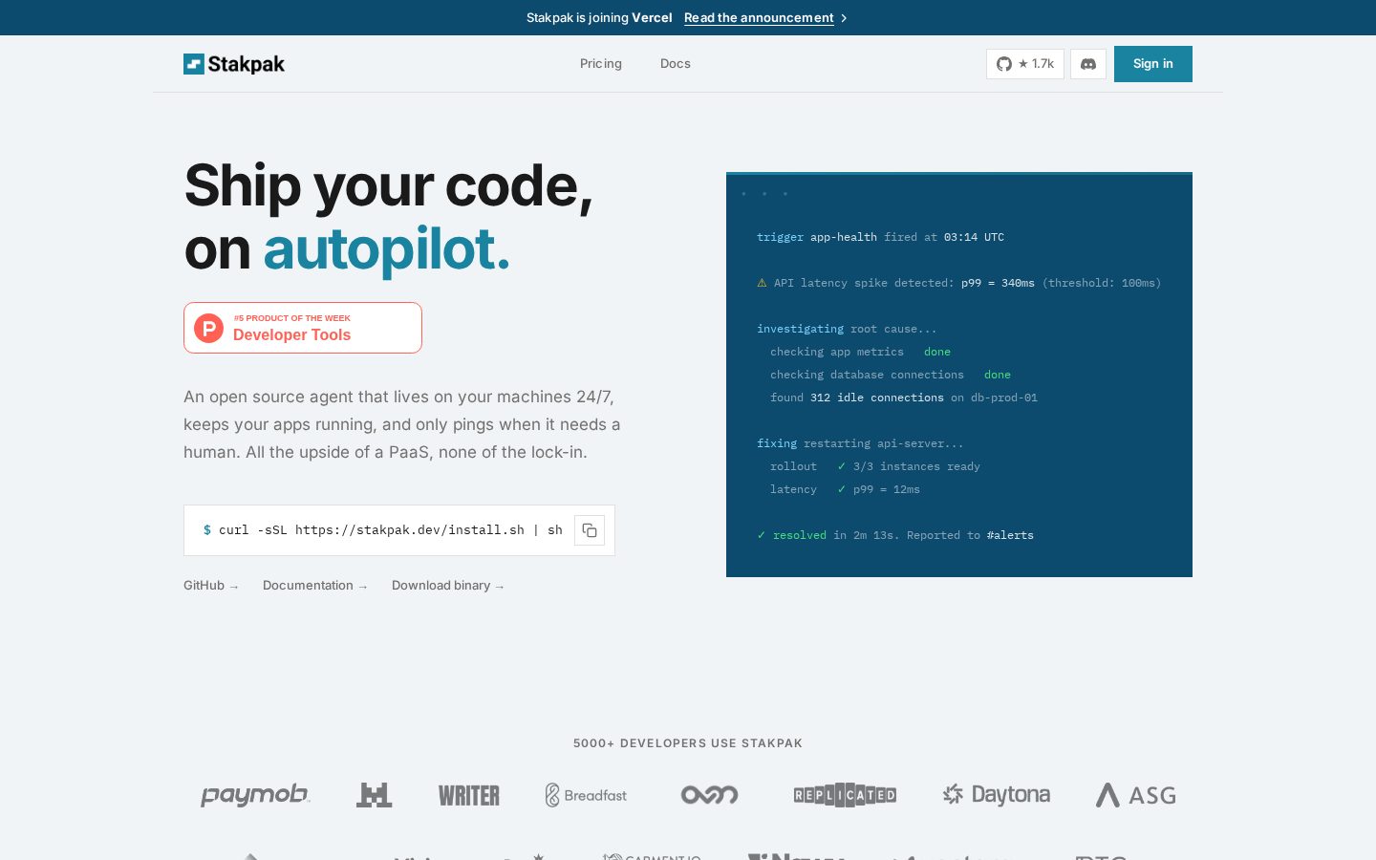Image resolution: width=1376 pixels, height=860 pixels.
Task: Click 'latency p99 = 12ms' terminal line
Action: [x=845, y=489]
